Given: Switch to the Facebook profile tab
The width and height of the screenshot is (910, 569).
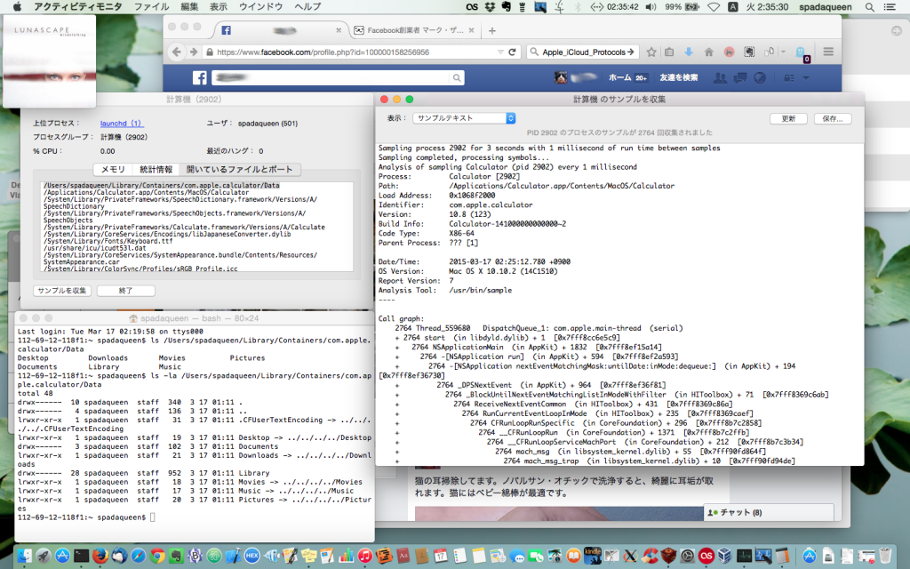Looking at the screenshot, I should click(281, 30).
